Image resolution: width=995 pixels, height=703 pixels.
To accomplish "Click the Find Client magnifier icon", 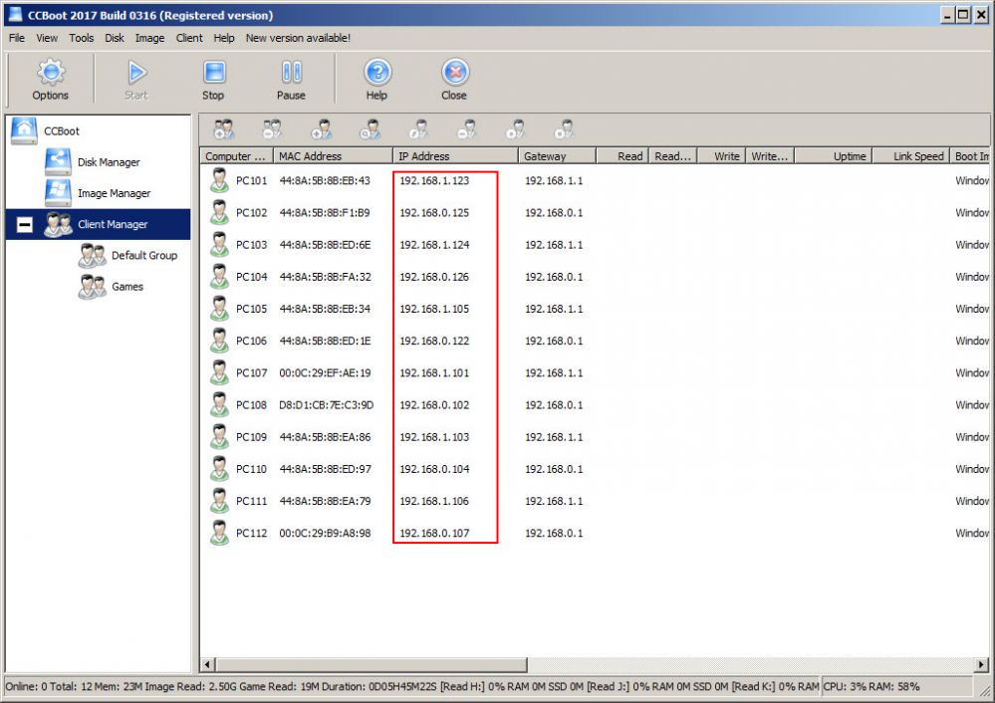I will click(370, 129).
